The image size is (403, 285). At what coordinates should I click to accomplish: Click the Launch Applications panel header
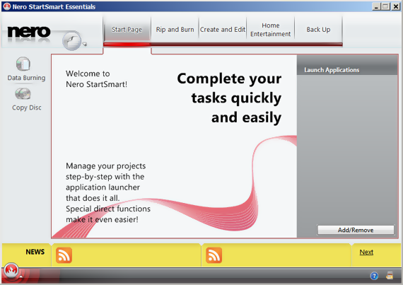(x=347, y=69)
